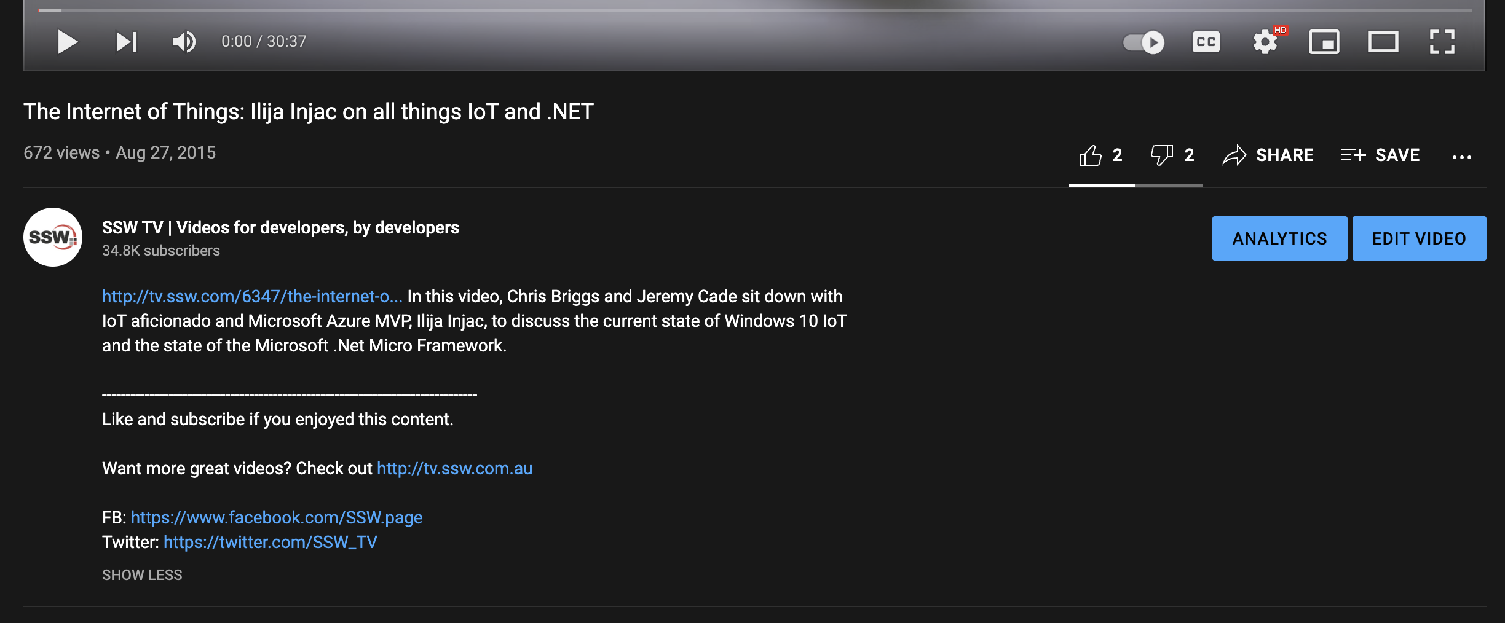
Task: Like the video with thumbs up
Action: pyautogui.click(x=1091, y=155)
